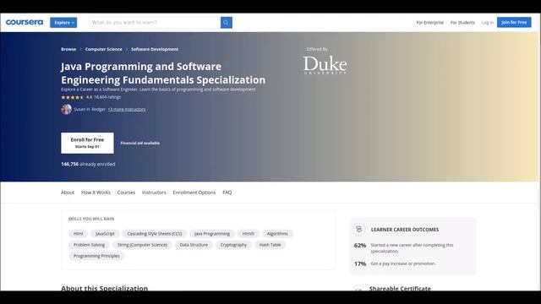Open the For Students link
Image resolution: width=541 pixels, height=304 pixels.
coord(462,23)
